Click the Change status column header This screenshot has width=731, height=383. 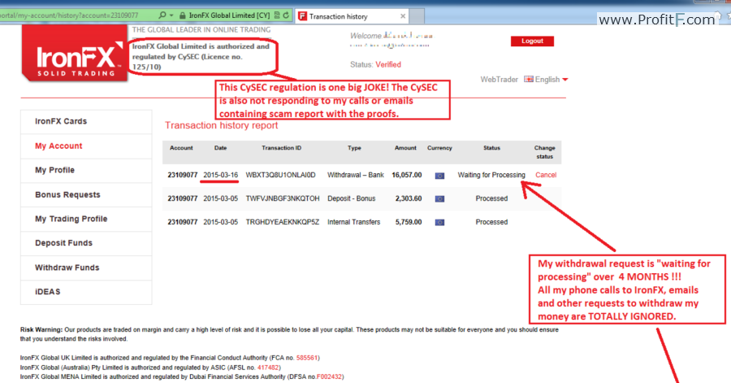(544, 152)
